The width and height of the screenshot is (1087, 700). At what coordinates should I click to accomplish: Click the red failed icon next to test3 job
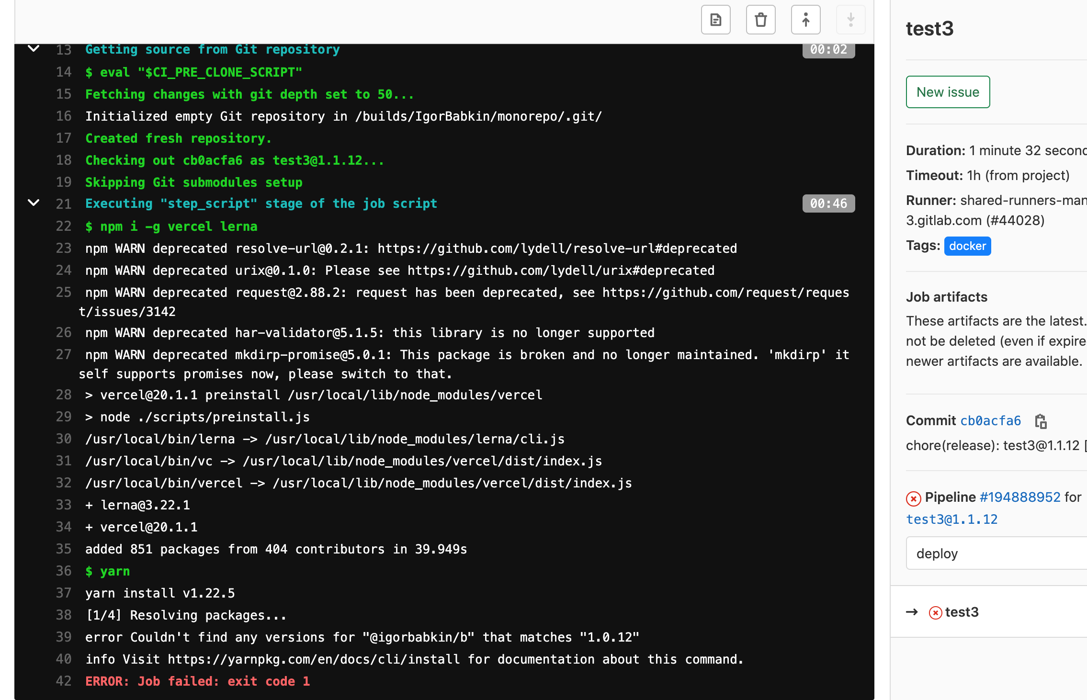tap(935, 612)
